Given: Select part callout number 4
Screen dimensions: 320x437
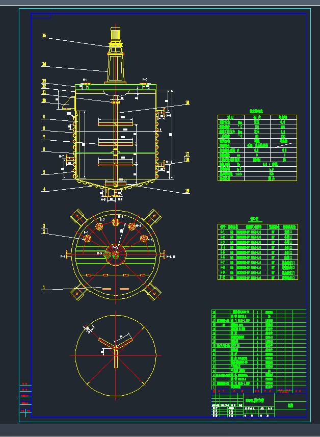Looking at the screenshot, I should tap(44, 189).
